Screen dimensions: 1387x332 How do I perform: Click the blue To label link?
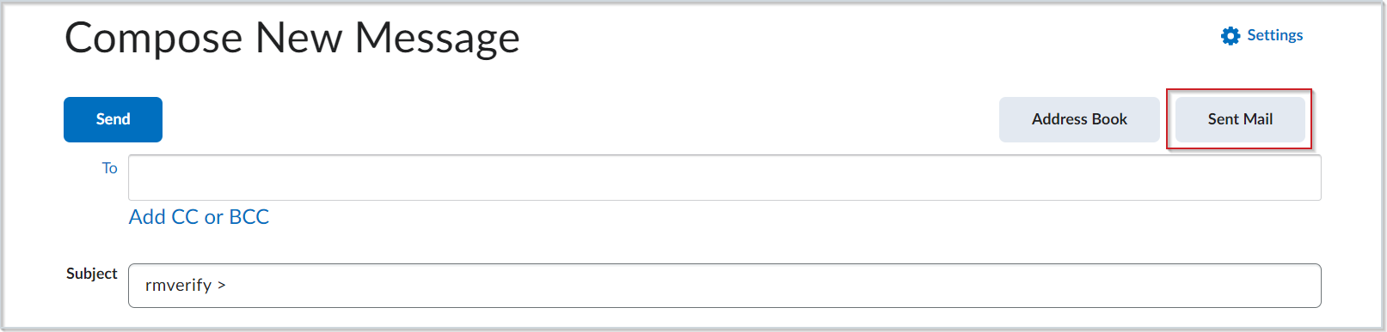tap(109, 168)
